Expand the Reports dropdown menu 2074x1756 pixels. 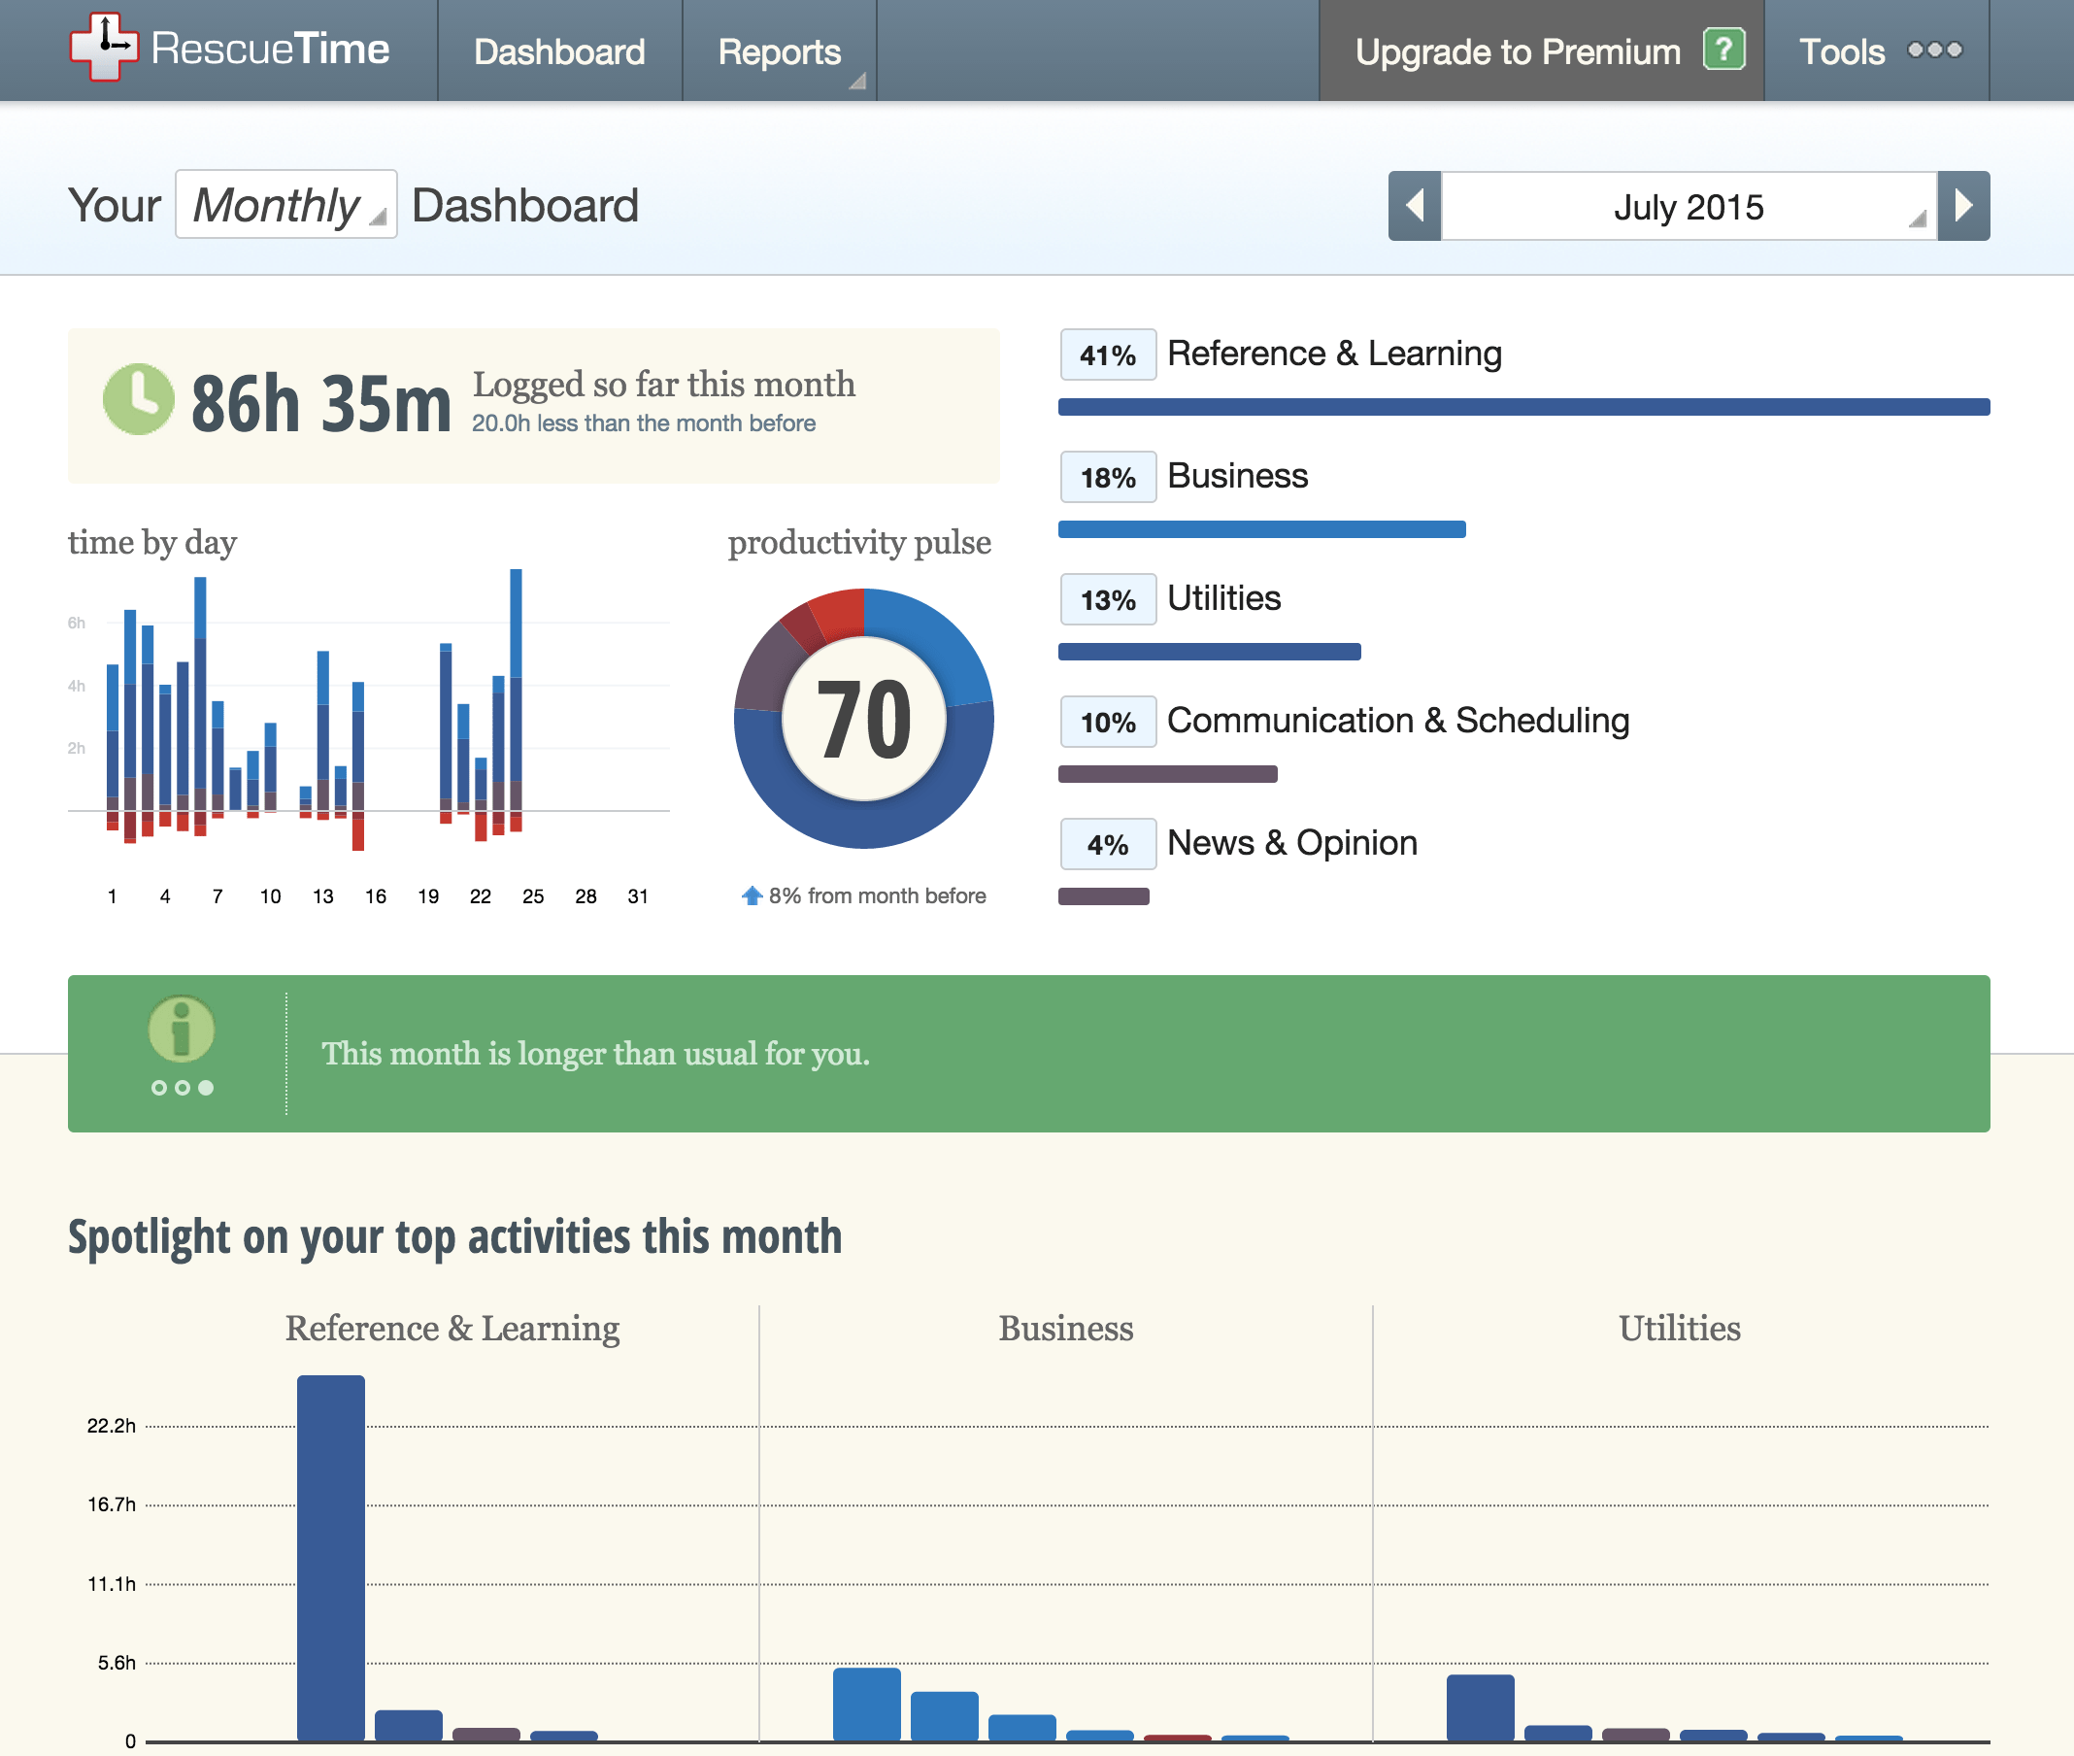pyautogui.click(x=780, y=51)
